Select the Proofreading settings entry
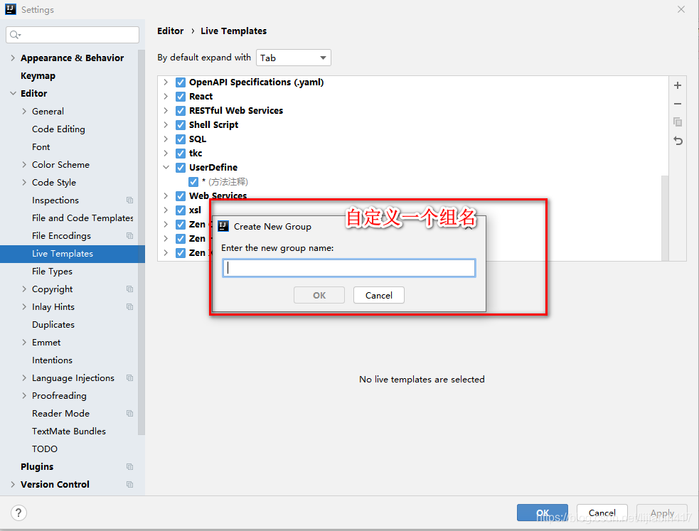 pyautogui.click(x=59, y=396)
